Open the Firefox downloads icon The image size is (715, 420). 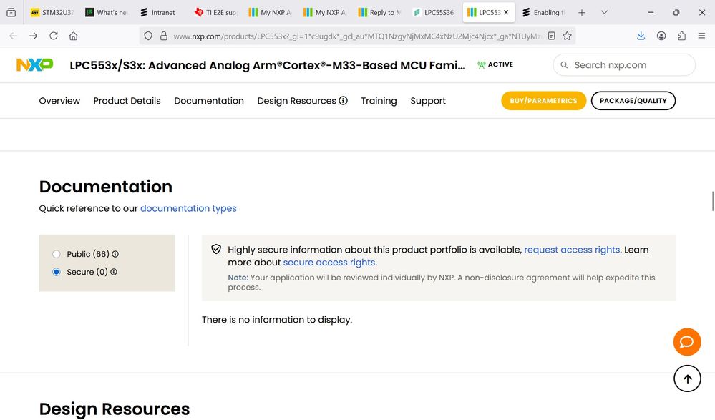tap(641, 36)
